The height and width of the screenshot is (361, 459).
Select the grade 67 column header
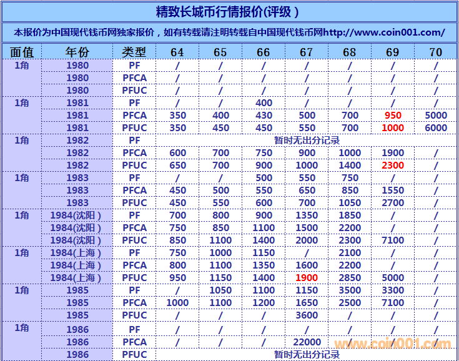point(307,52)
